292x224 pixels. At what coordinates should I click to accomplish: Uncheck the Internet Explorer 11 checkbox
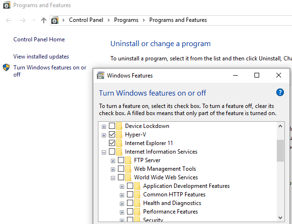click(x=112, y=143)
